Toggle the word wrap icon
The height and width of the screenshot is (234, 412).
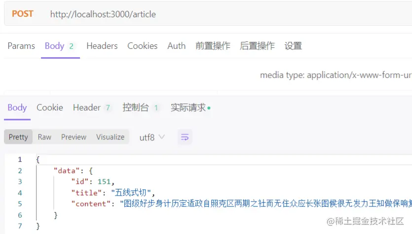click(185, 137)
